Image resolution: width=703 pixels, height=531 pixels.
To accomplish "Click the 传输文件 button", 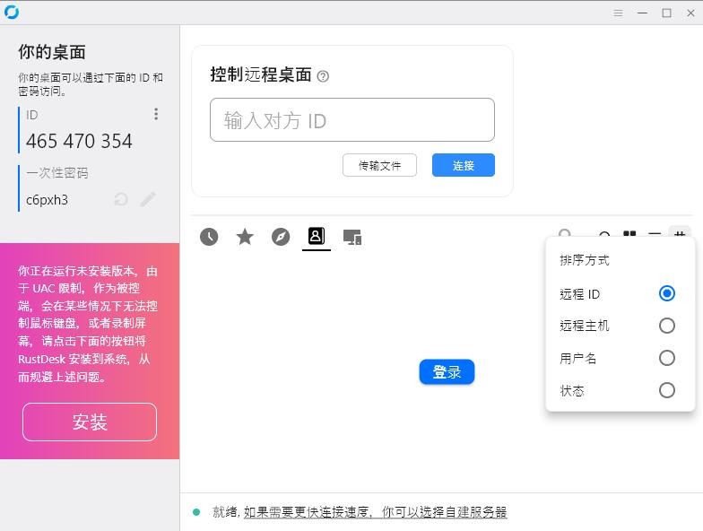I will (x=379, y=165).
